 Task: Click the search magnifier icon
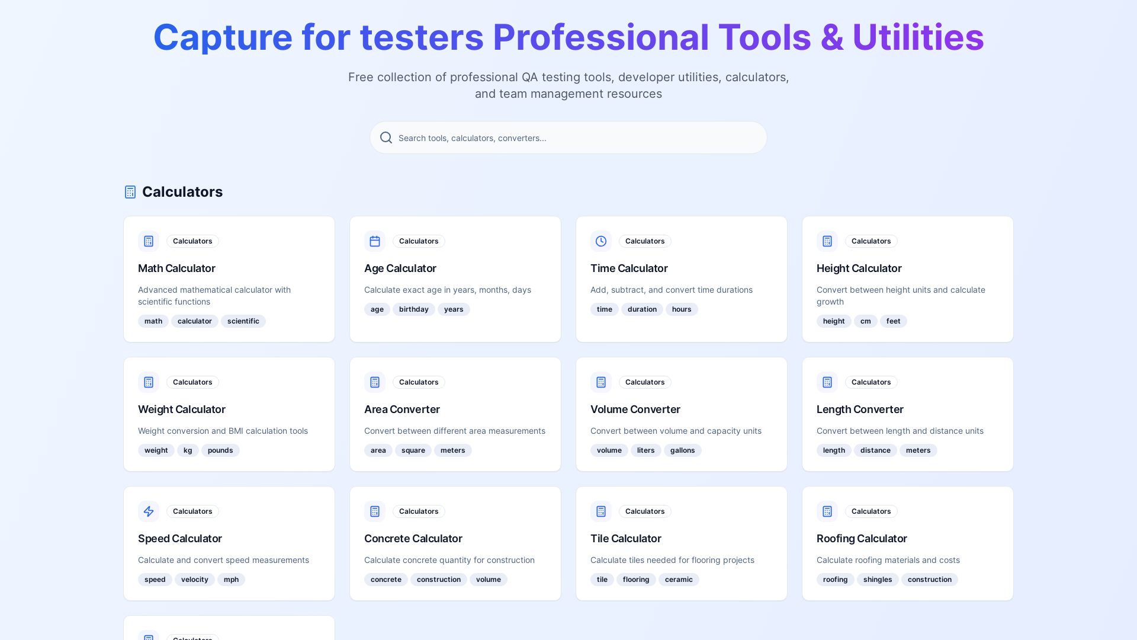(x=386, y=137)
